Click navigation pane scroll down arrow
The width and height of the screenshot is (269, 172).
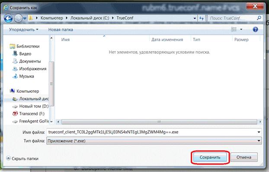(51, 121)
